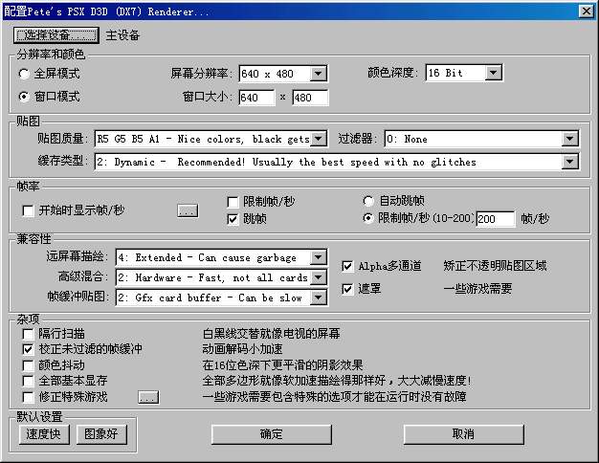Click the ellipsis button beside 修正特殊游戏

(x=147, y=396)
